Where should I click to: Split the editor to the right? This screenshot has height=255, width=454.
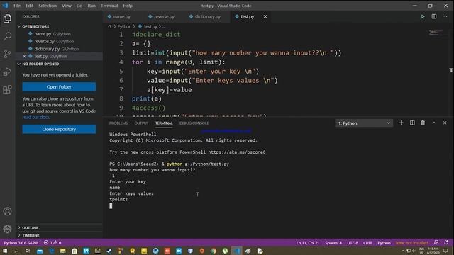[x=434, y=16]
